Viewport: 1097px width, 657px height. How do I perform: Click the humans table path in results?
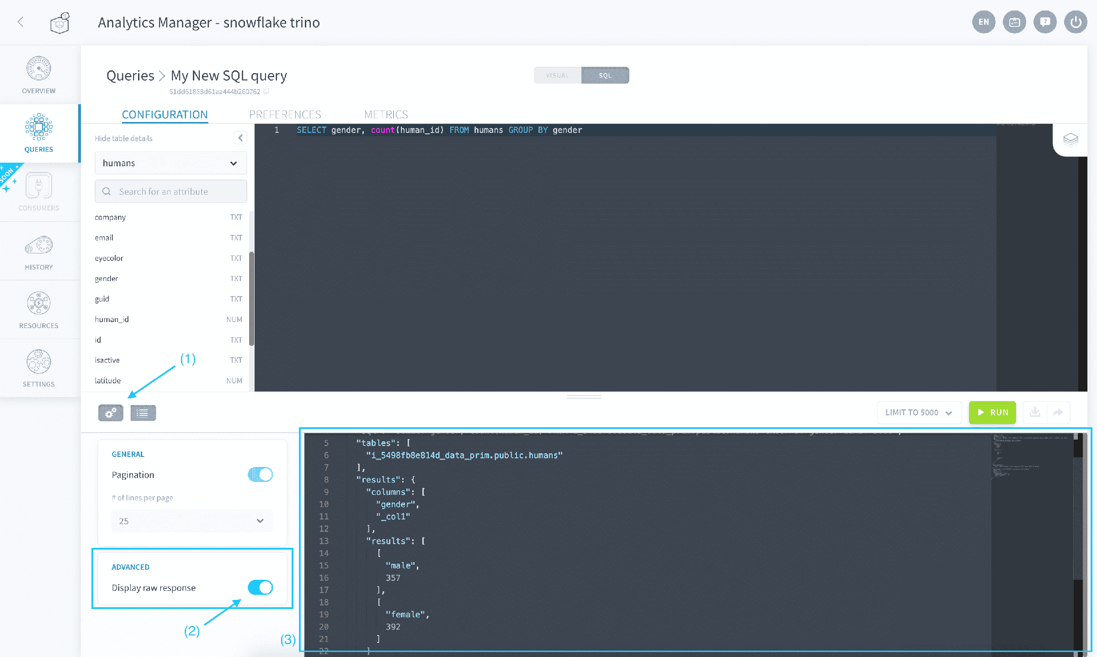pyautogui.click(x=464, y=456)
